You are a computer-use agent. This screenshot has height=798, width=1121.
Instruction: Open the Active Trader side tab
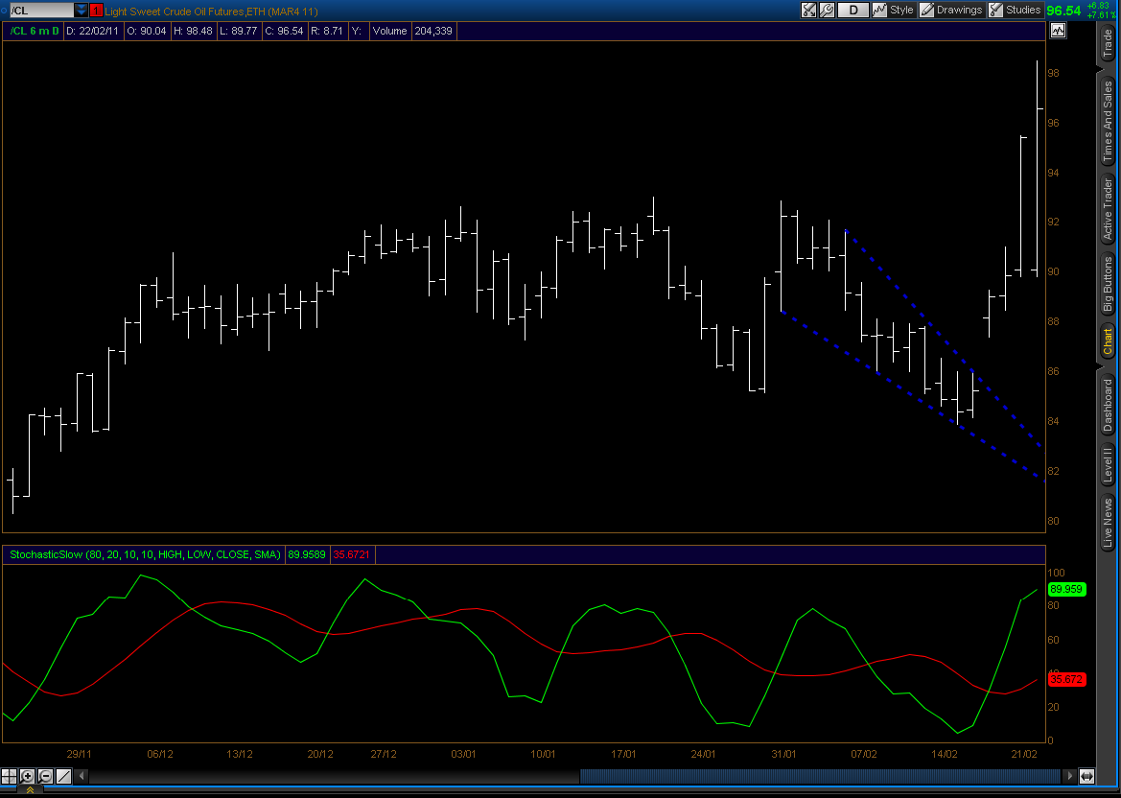pyautogui.click(x=1108, y=208)
